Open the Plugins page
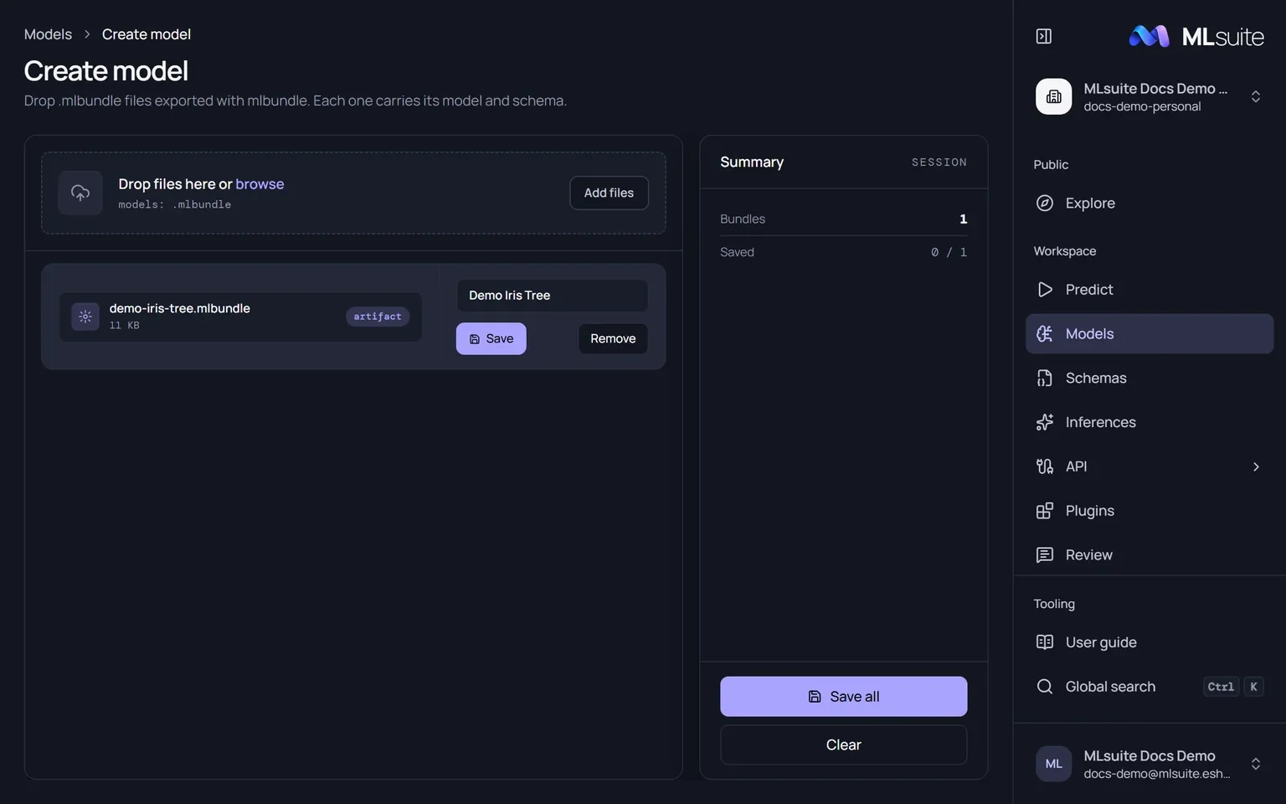Viewport: 1286px width, 804px height. click(x=1149, y=511)
